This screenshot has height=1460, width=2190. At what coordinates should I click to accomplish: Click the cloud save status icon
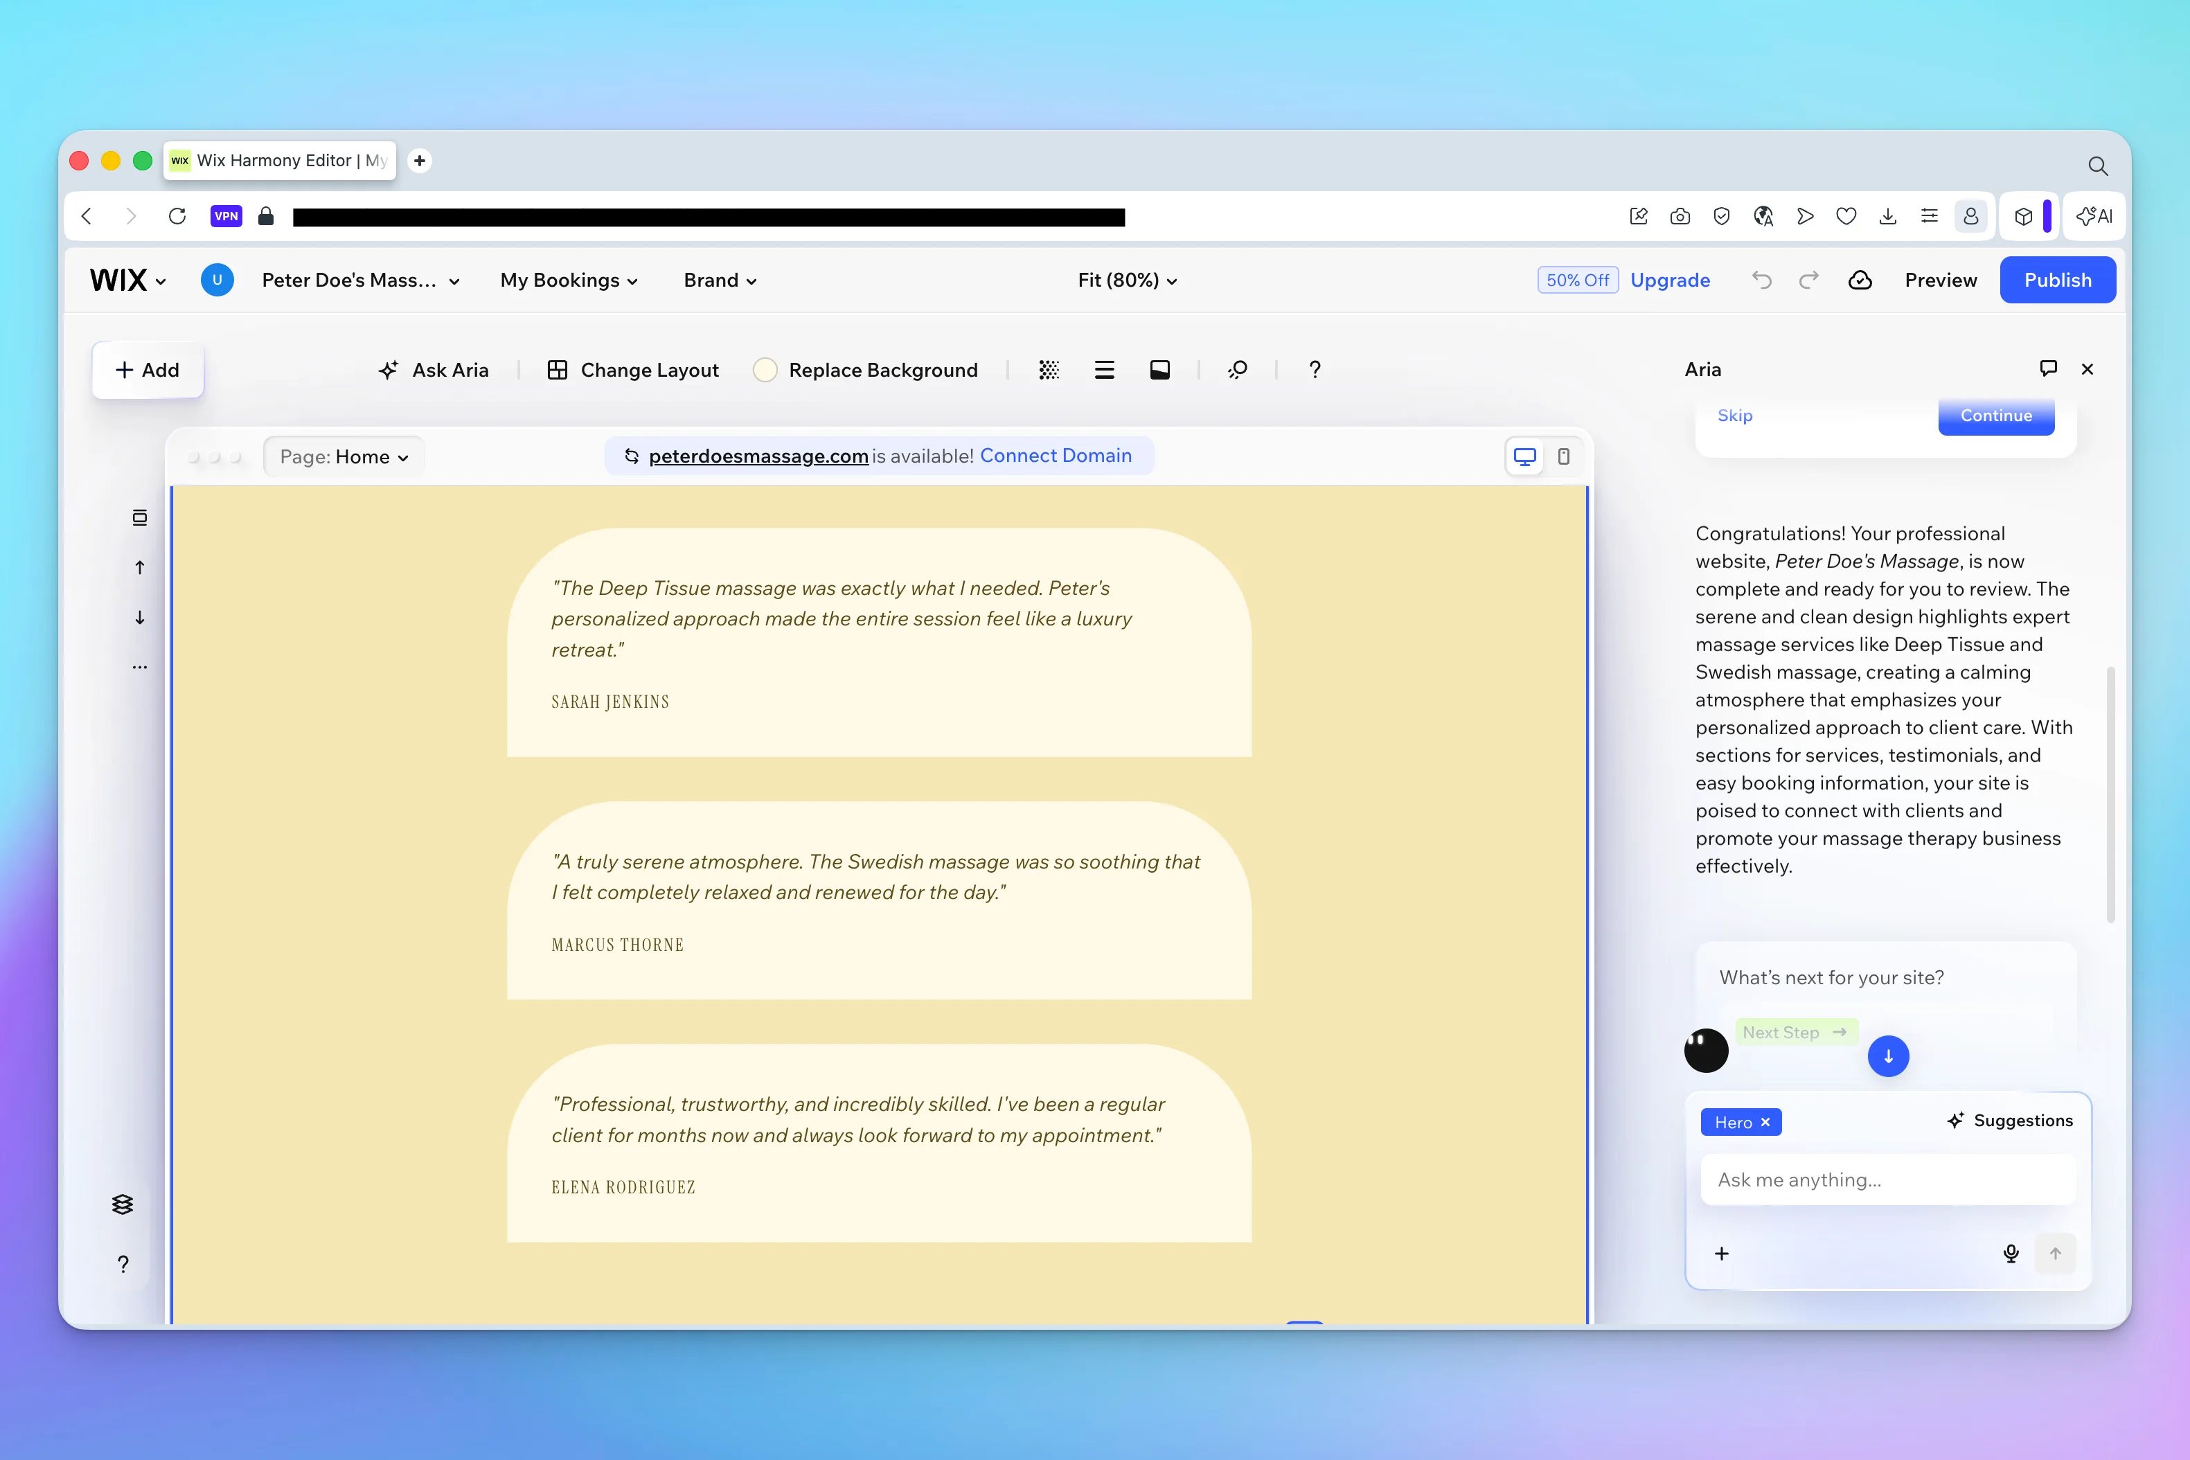coord(1860,281)
